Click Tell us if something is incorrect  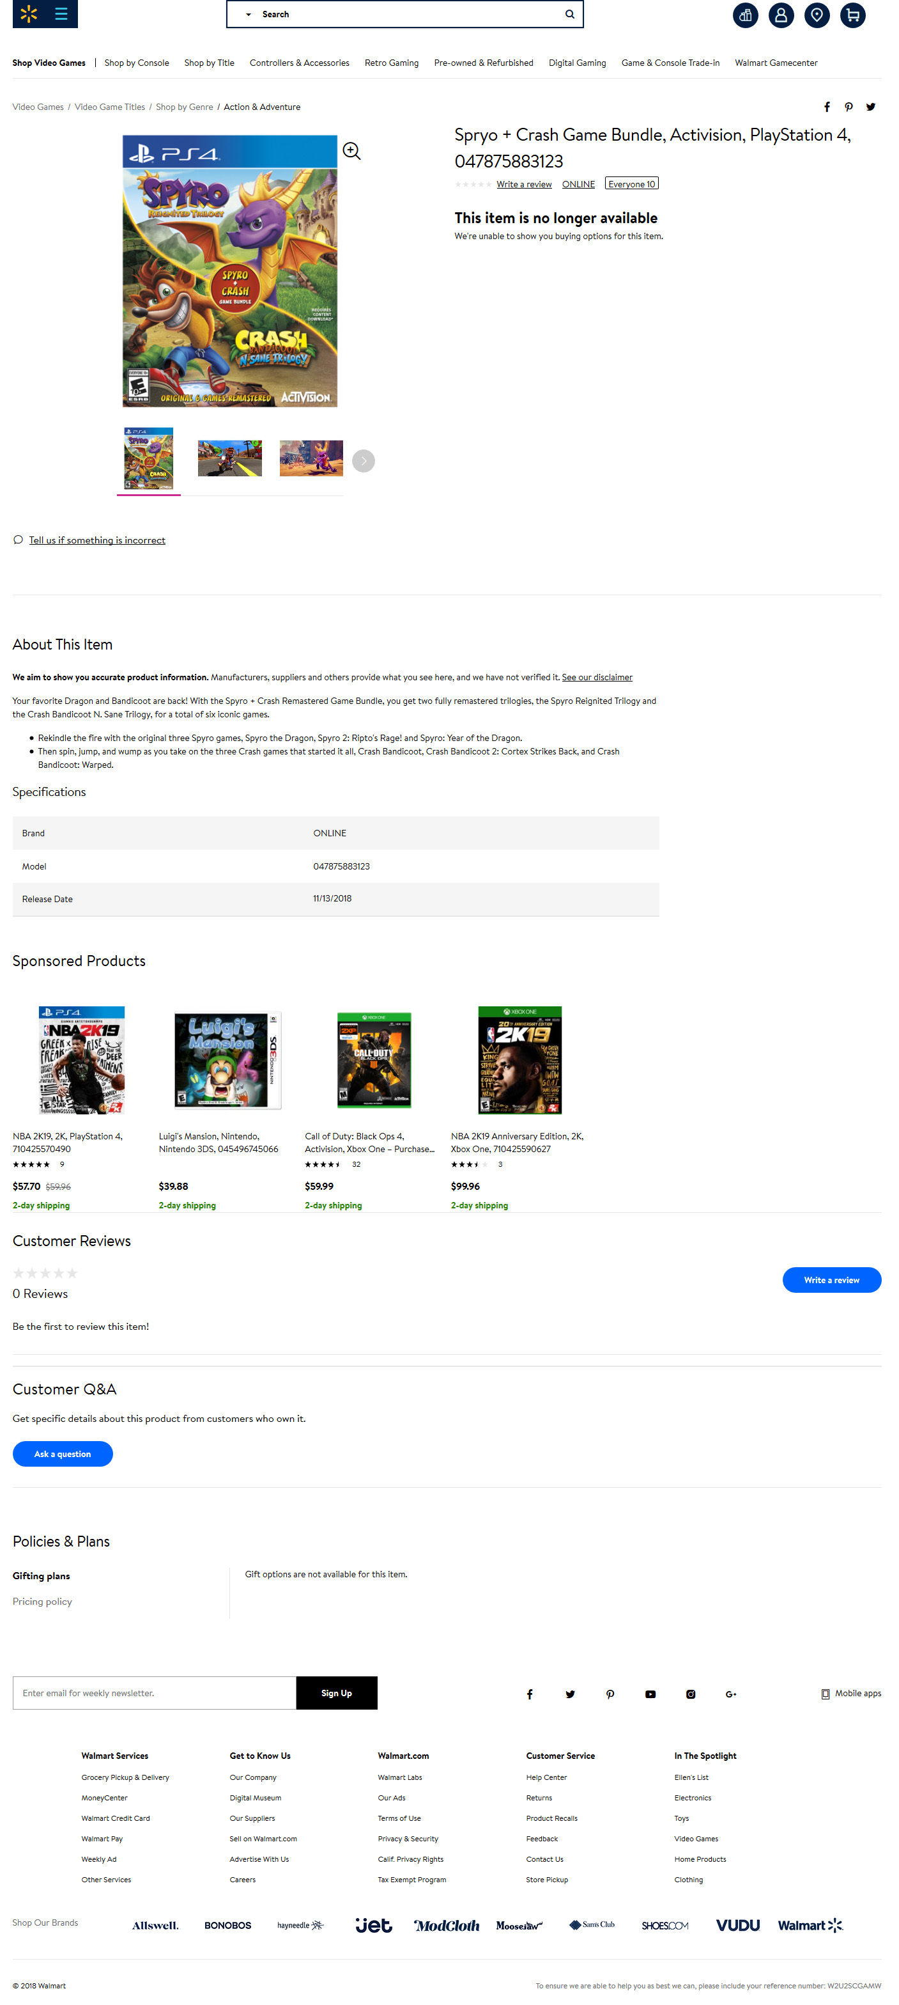96,540
